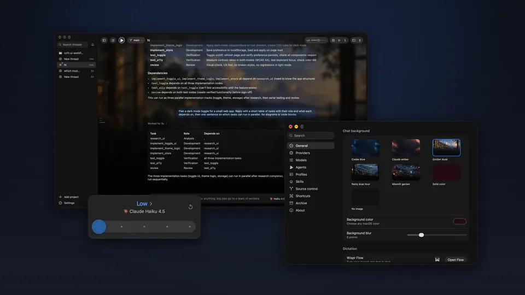Open Models settings section

coord(311,160)
